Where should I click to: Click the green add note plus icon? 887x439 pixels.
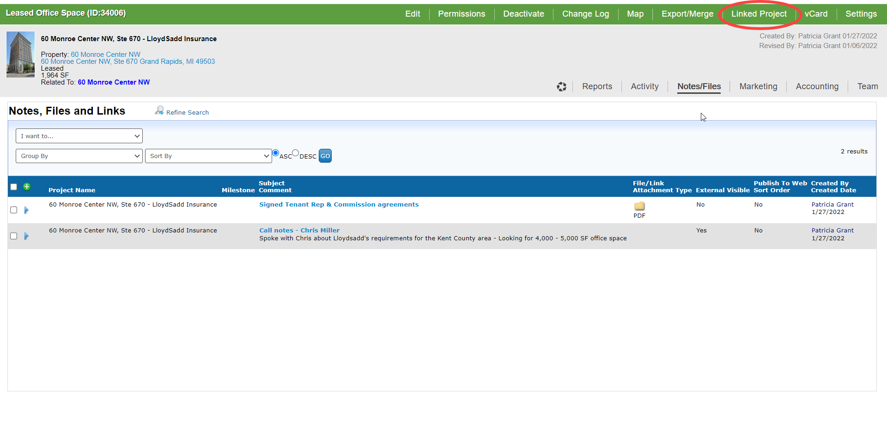coord(27,187)
